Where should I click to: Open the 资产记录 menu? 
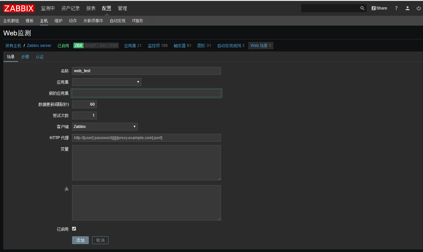70,8
